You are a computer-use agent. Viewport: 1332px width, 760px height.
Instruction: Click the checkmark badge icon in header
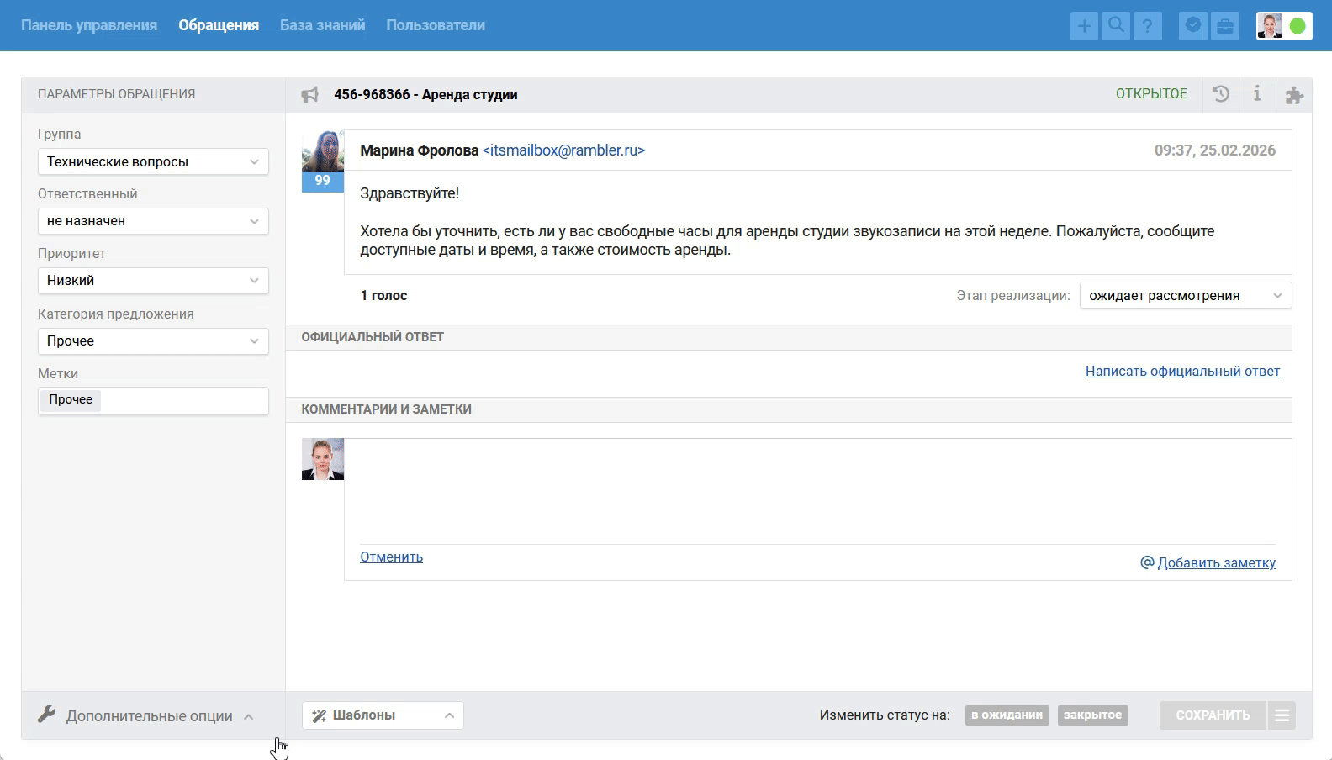pyautogui.click(x=1192, y=26)
